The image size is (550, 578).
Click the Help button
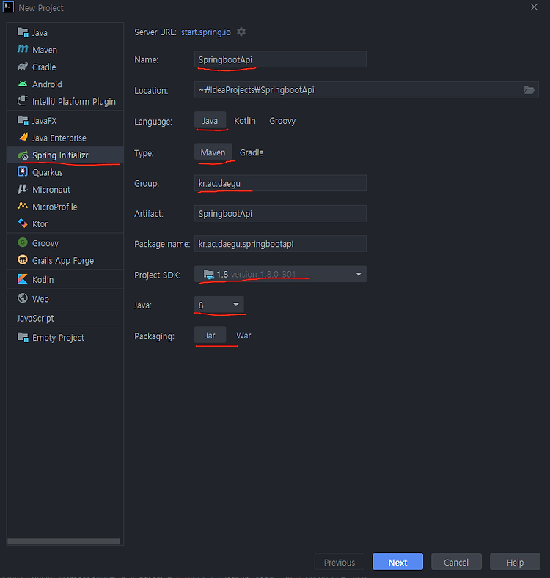click(515, 562)
